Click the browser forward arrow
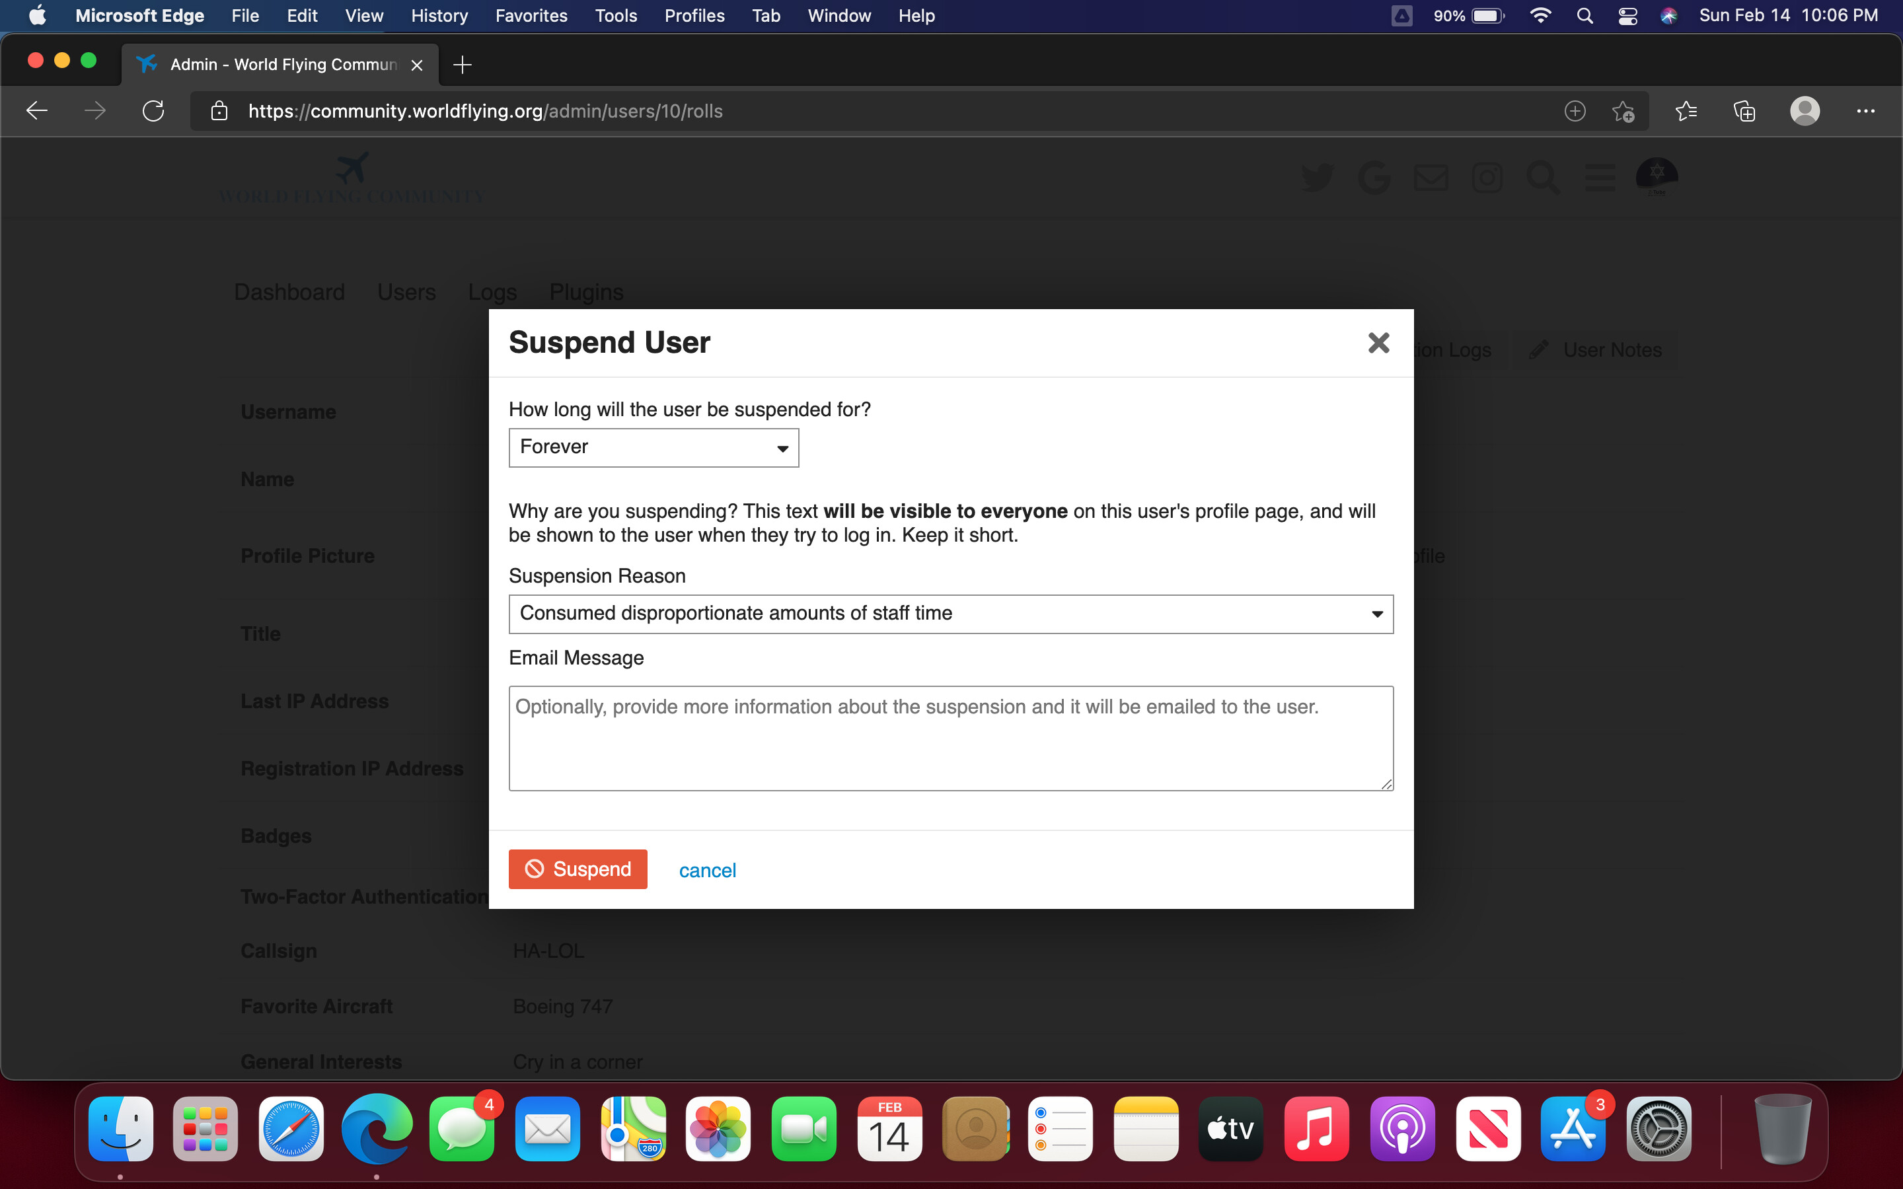The image size is (1903, 1189). 95,111
